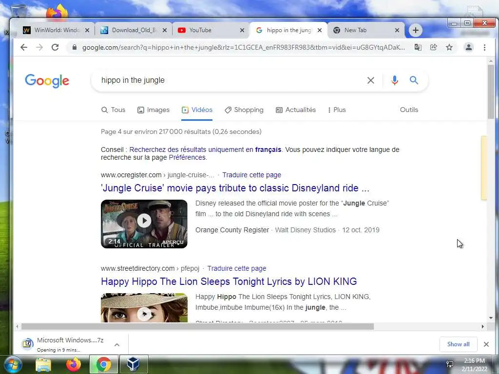
Task: Open the Windows Start menu
Action: point(13,364)
